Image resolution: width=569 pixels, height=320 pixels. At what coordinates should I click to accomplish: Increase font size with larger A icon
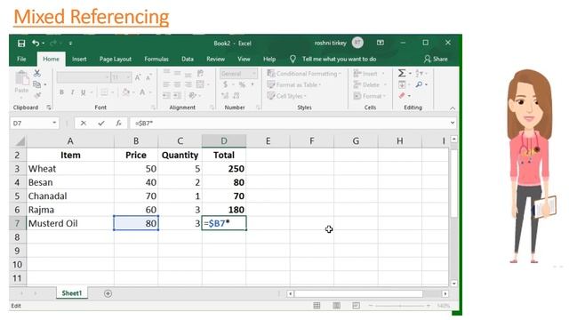pos(138,77)
